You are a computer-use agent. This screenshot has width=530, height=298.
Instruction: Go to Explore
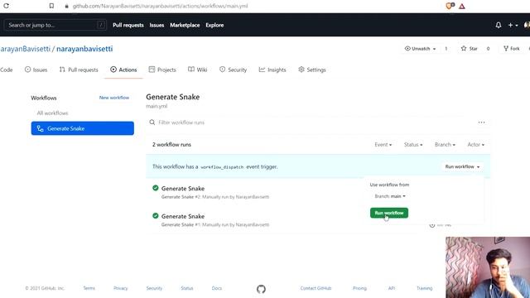(x=214, y=25)
